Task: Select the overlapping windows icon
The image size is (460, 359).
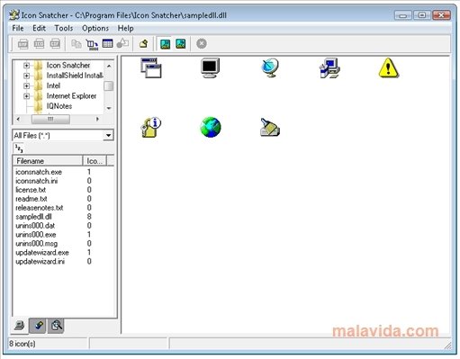Action: tap(151, 68)
